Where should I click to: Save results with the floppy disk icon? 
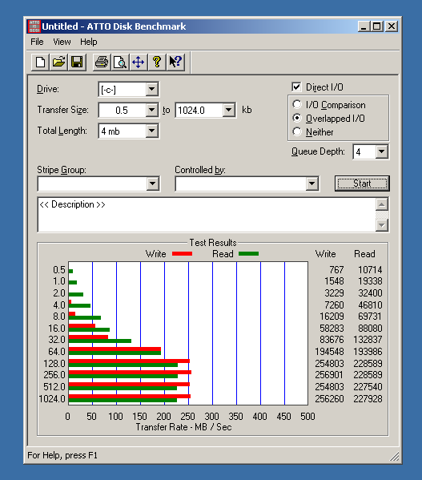(x=77, y=63)
